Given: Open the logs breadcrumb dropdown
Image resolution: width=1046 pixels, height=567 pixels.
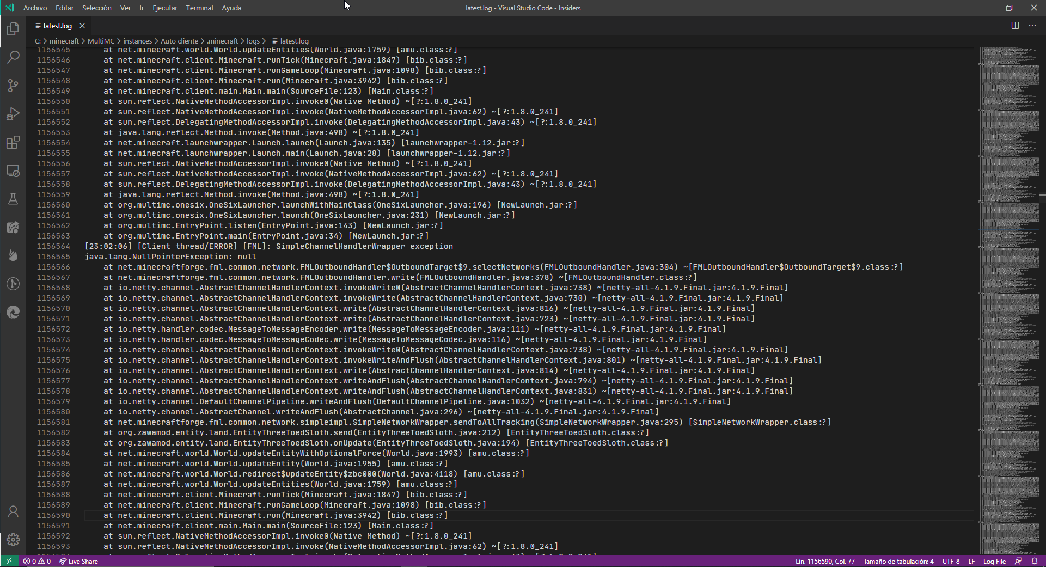Looking at the screenshot, I should (x=253, y=41).
